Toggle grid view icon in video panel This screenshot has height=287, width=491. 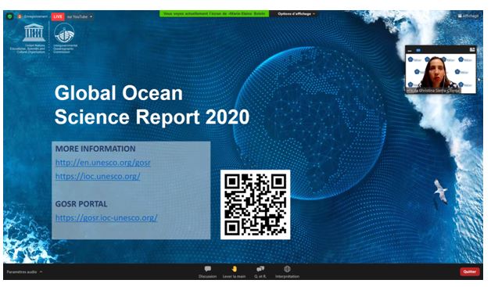pos(472,50)
